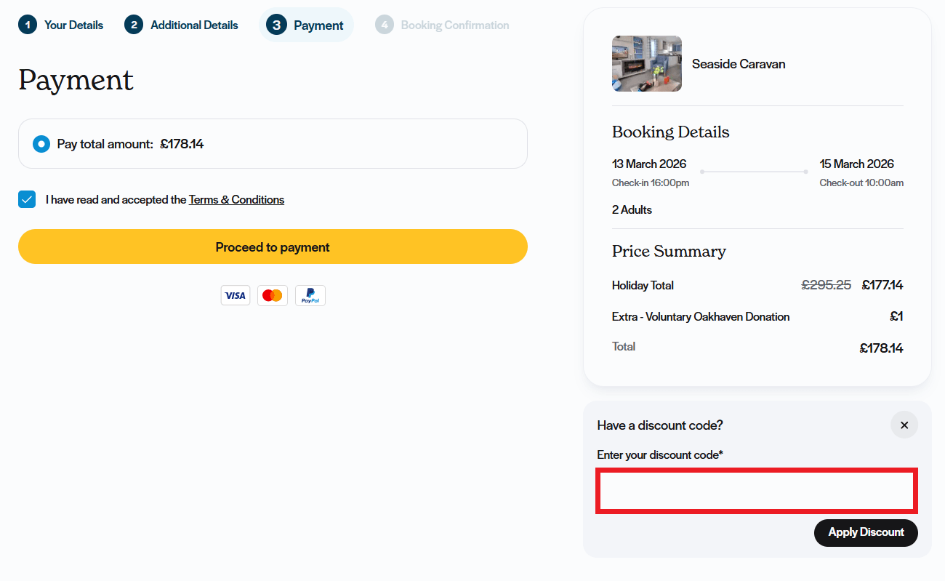Screen dimensions: 945x581
Task: Go back to the Your Details step
Action: tap(74, 24)
